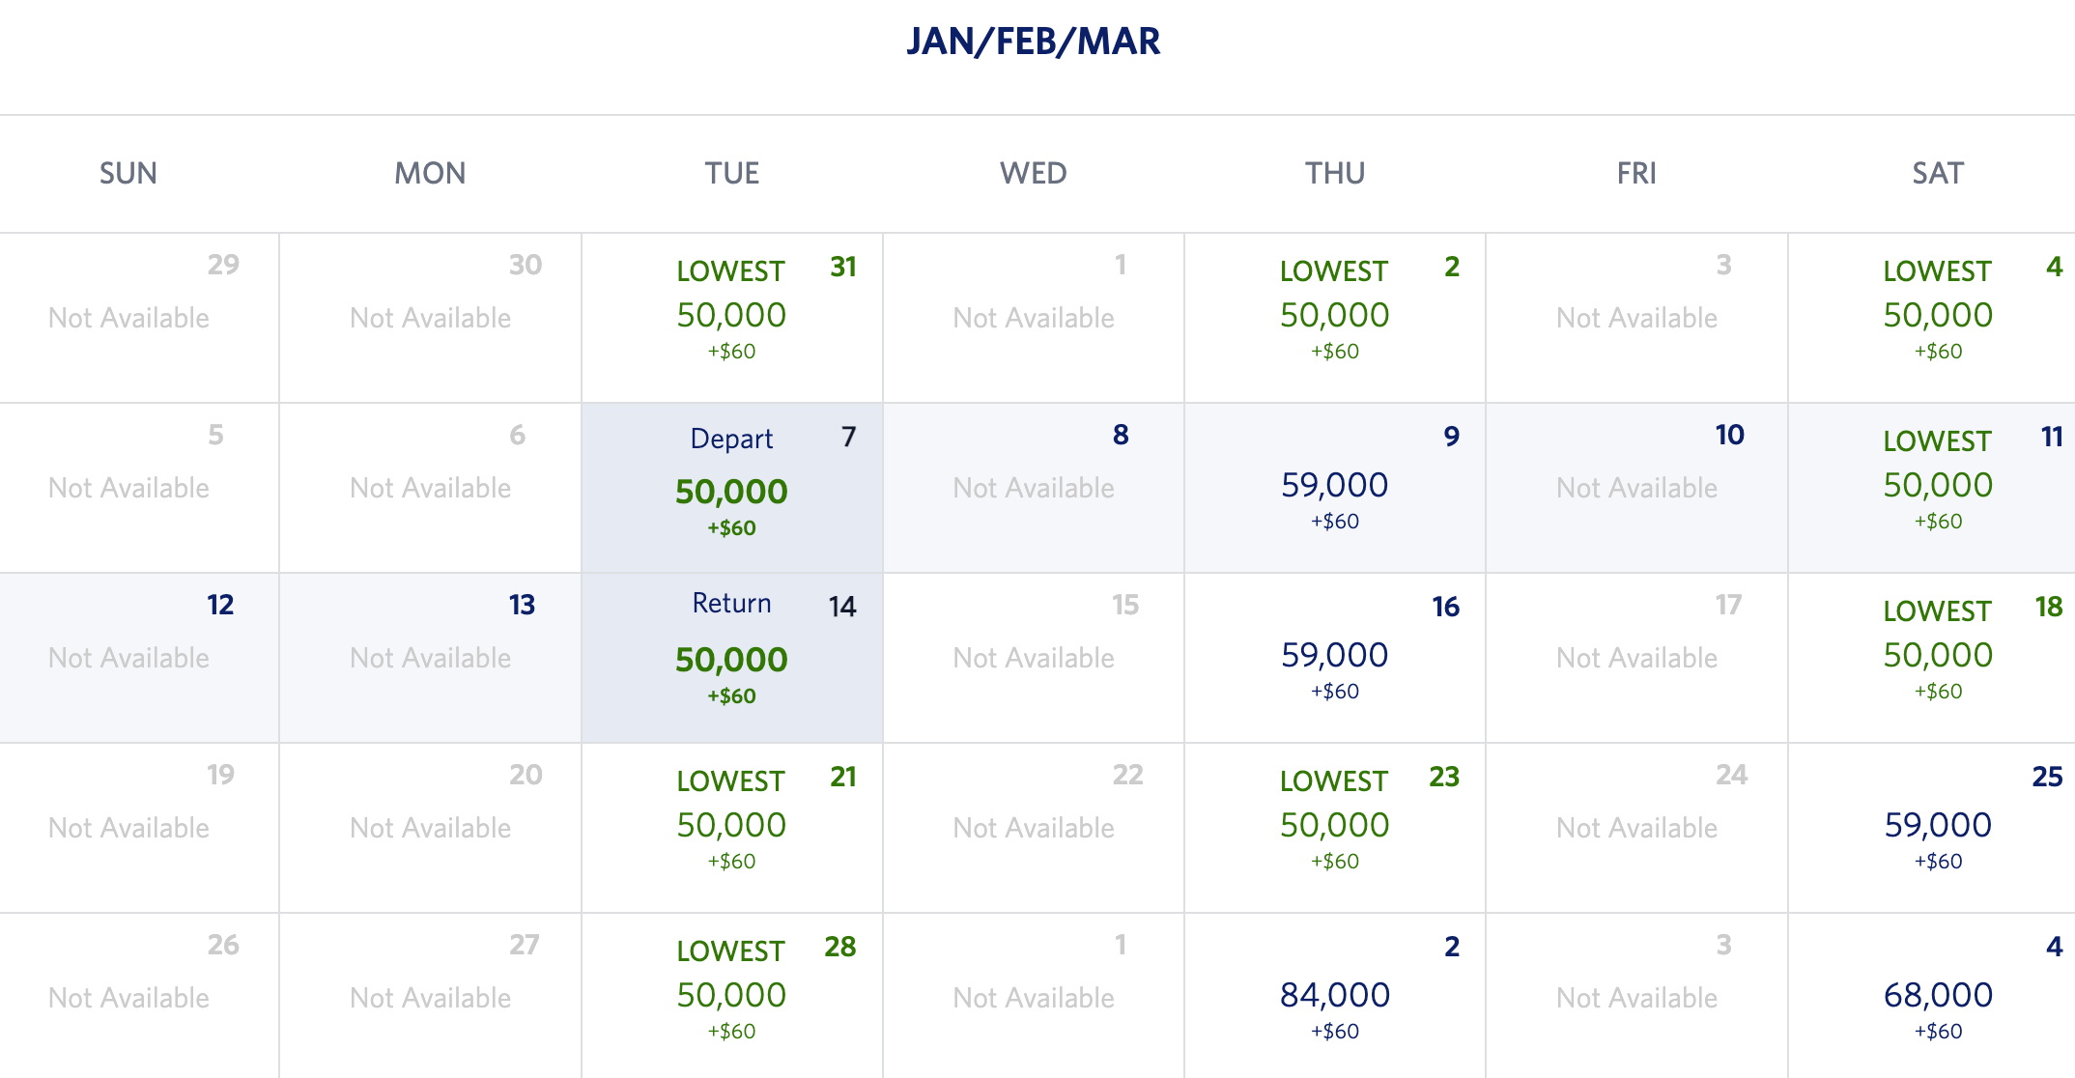This screenshot has width=2075, height=1078.
Task: Click the Not Available cell for January 17
Action: [x=1636, y=657]
